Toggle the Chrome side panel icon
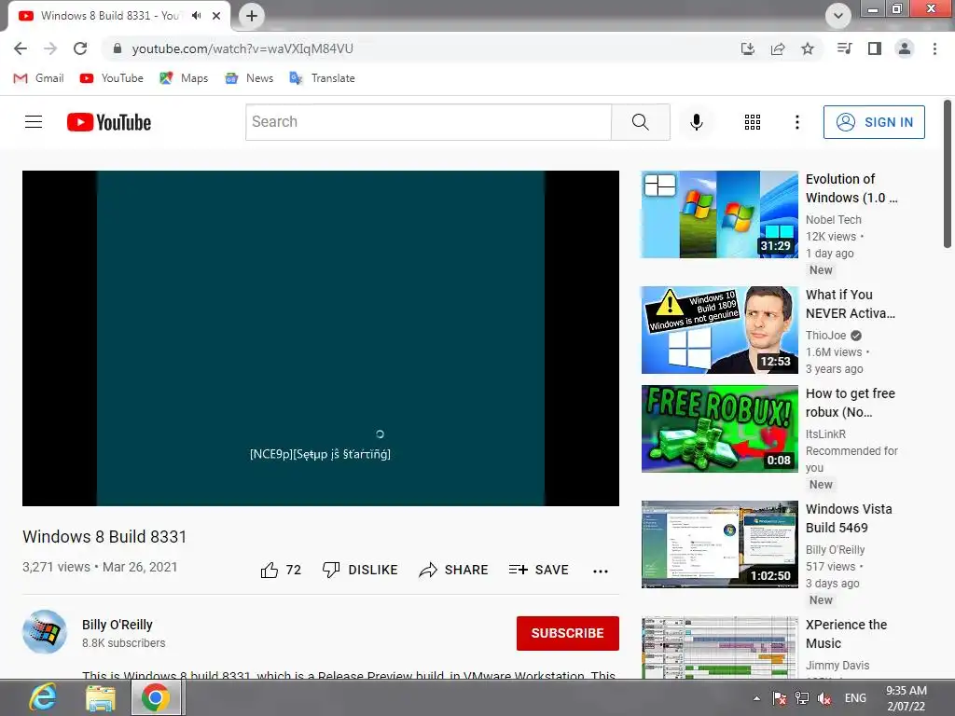The height and width of the screenshot is (716, 955). [875, 48]
